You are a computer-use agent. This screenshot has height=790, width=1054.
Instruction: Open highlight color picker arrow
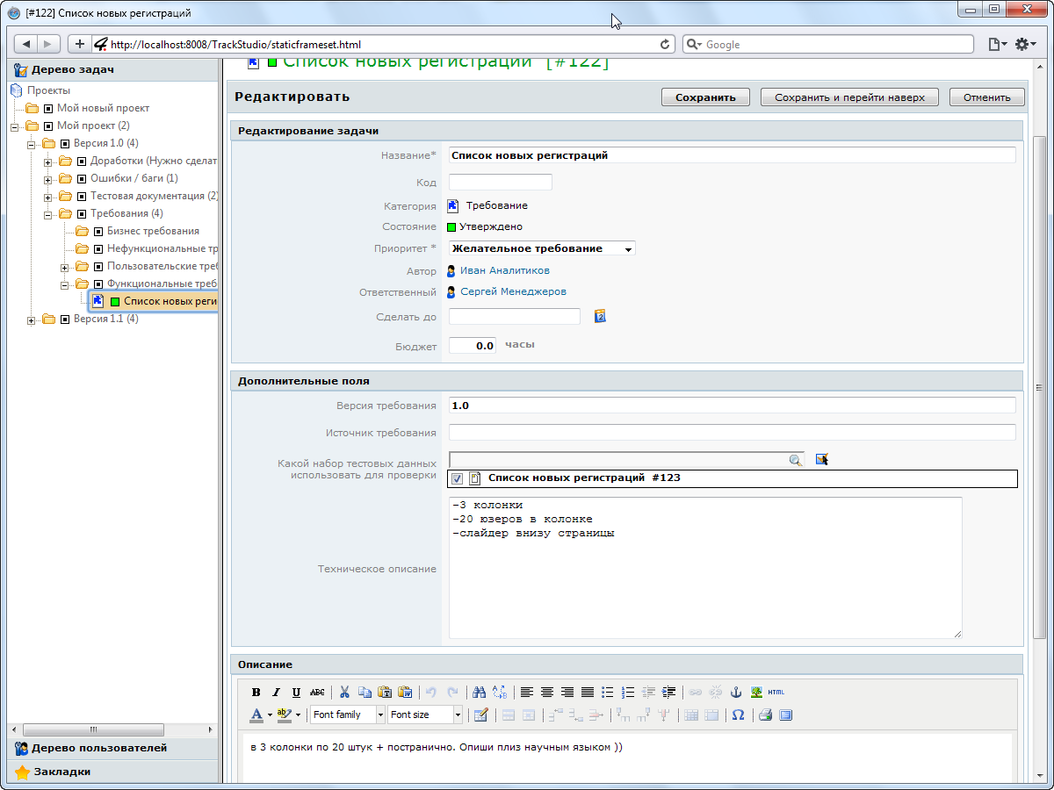tap(298, 715)
